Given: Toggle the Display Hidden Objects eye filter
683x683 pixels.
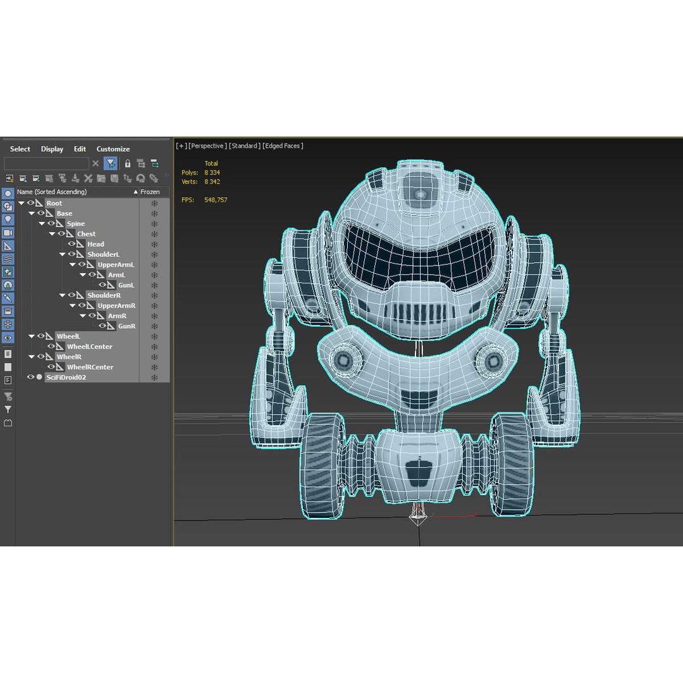Looking at the screenshot, I should [8, 337].
